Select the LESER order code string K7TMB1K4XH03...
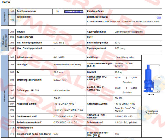This screenshot has height=140, width=165. tap(124, 22)
